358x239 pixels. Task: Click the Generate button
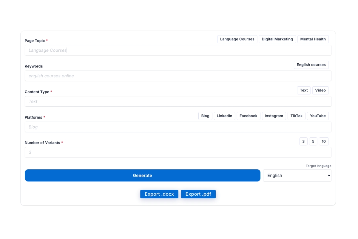click(x=142, y=175)
